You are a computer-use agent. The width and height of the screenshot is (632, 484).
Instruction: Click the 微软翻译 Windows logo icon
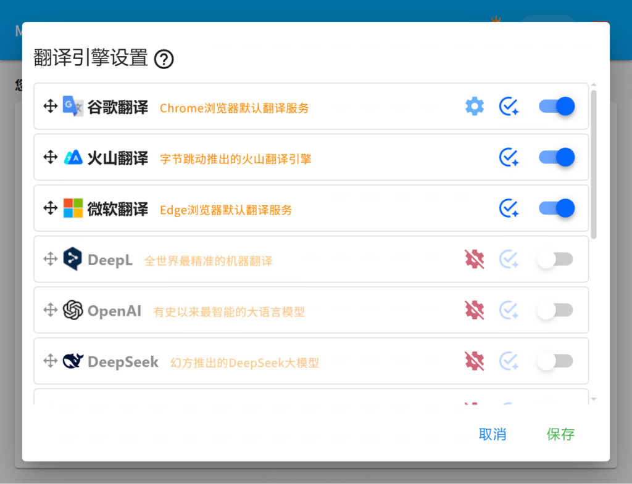pyautogui.click(x=73, y=208)
